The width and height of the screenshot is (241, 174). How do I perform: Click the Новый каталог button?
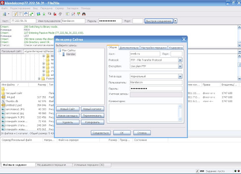(92, 109)
